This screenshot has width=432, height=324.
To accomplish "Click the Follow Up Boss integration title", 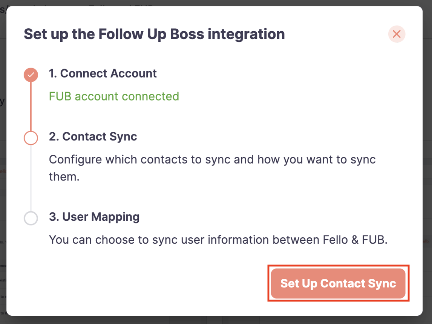I will (x=154, y=34).
